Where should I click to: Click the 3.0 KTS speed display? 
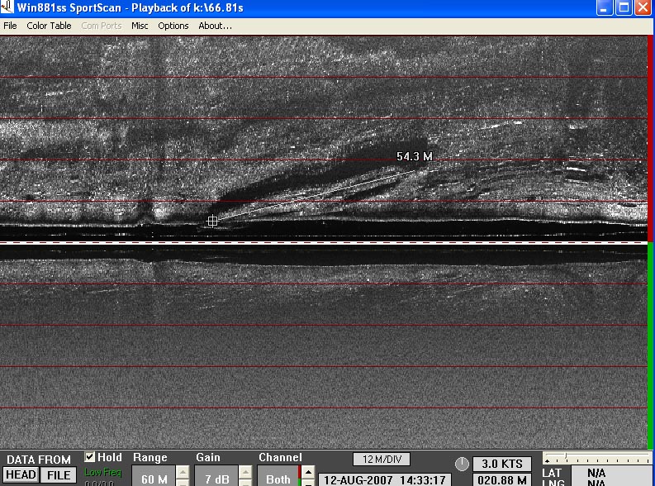coord(502,464)
